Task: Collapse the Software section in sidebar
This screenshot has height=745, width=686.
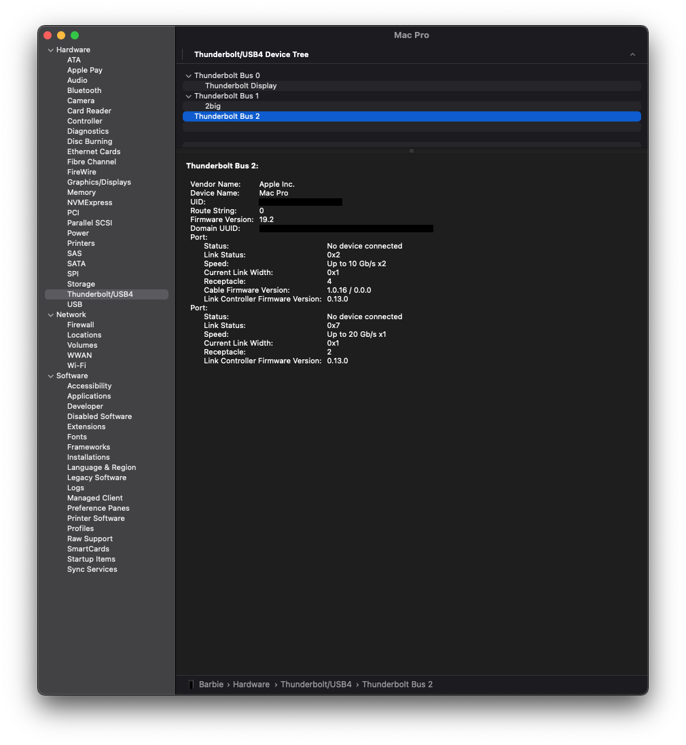Action: [50, 376]
